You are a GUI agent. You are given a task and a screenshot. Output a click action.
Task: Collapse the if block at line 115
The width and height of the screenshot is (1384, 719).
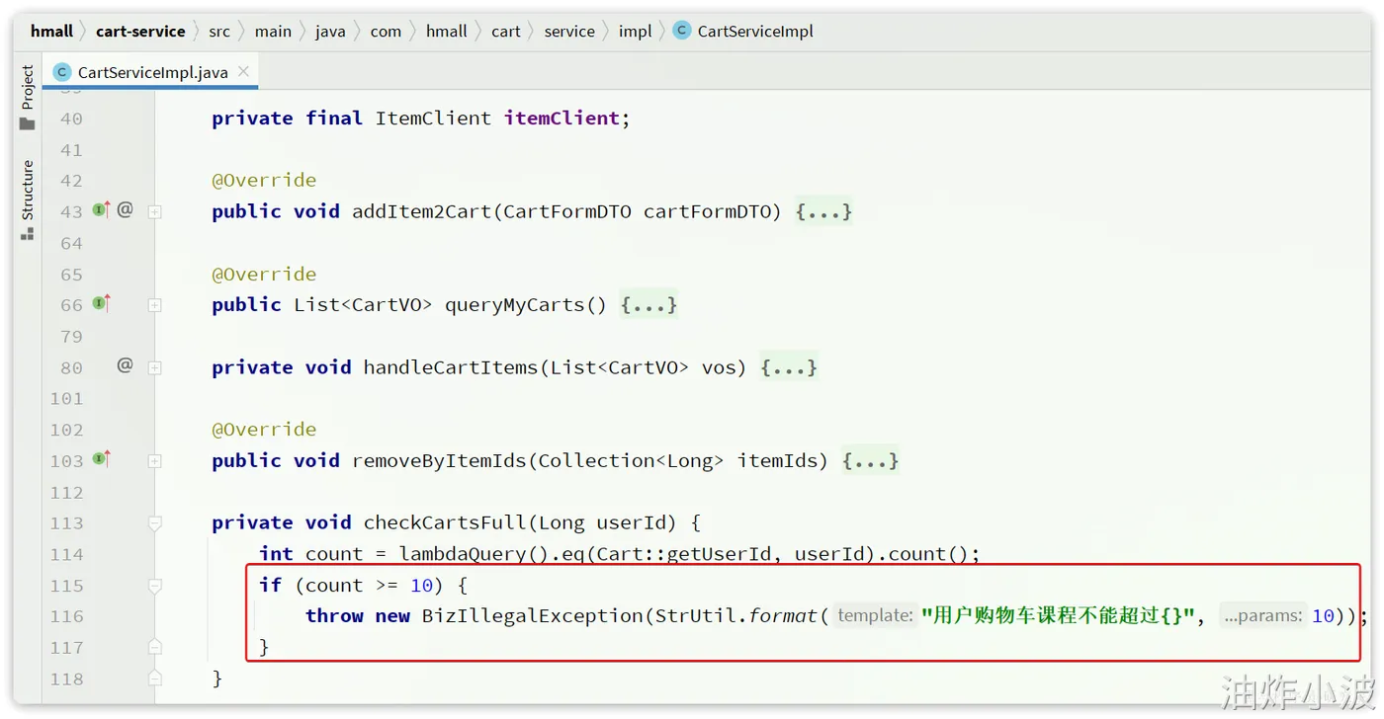coord(154,586)
